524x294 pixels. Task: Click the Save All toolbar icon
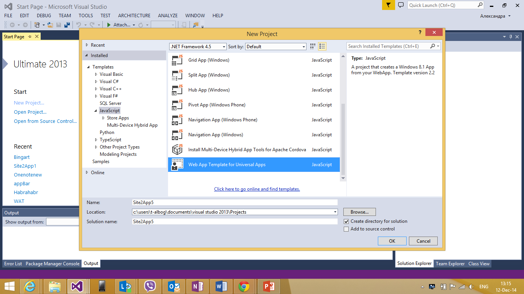67,25
